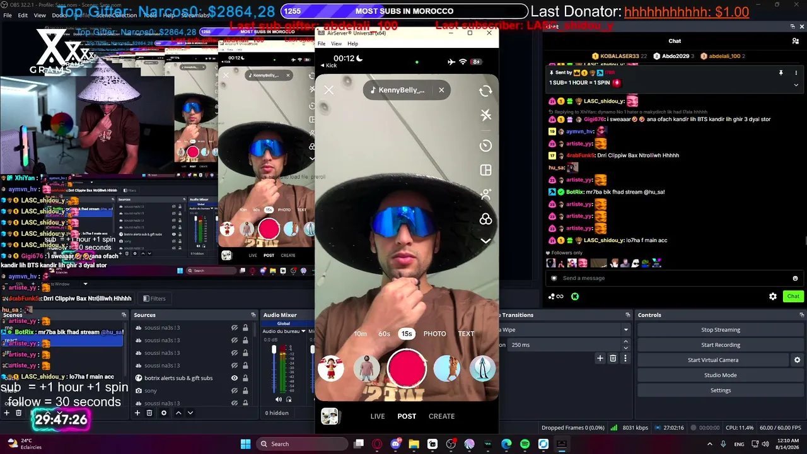
Task: Show the botrix alerts source eye toggle
Action: [235, 378]
